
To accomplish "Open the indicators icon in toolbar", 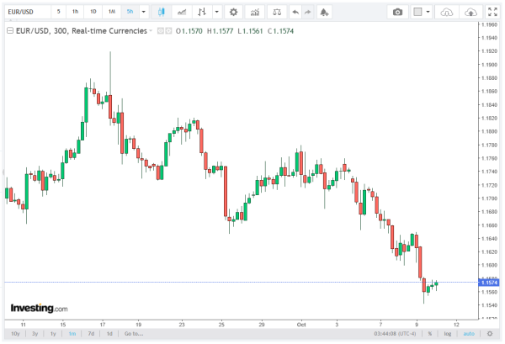I will tap(181, 13).
